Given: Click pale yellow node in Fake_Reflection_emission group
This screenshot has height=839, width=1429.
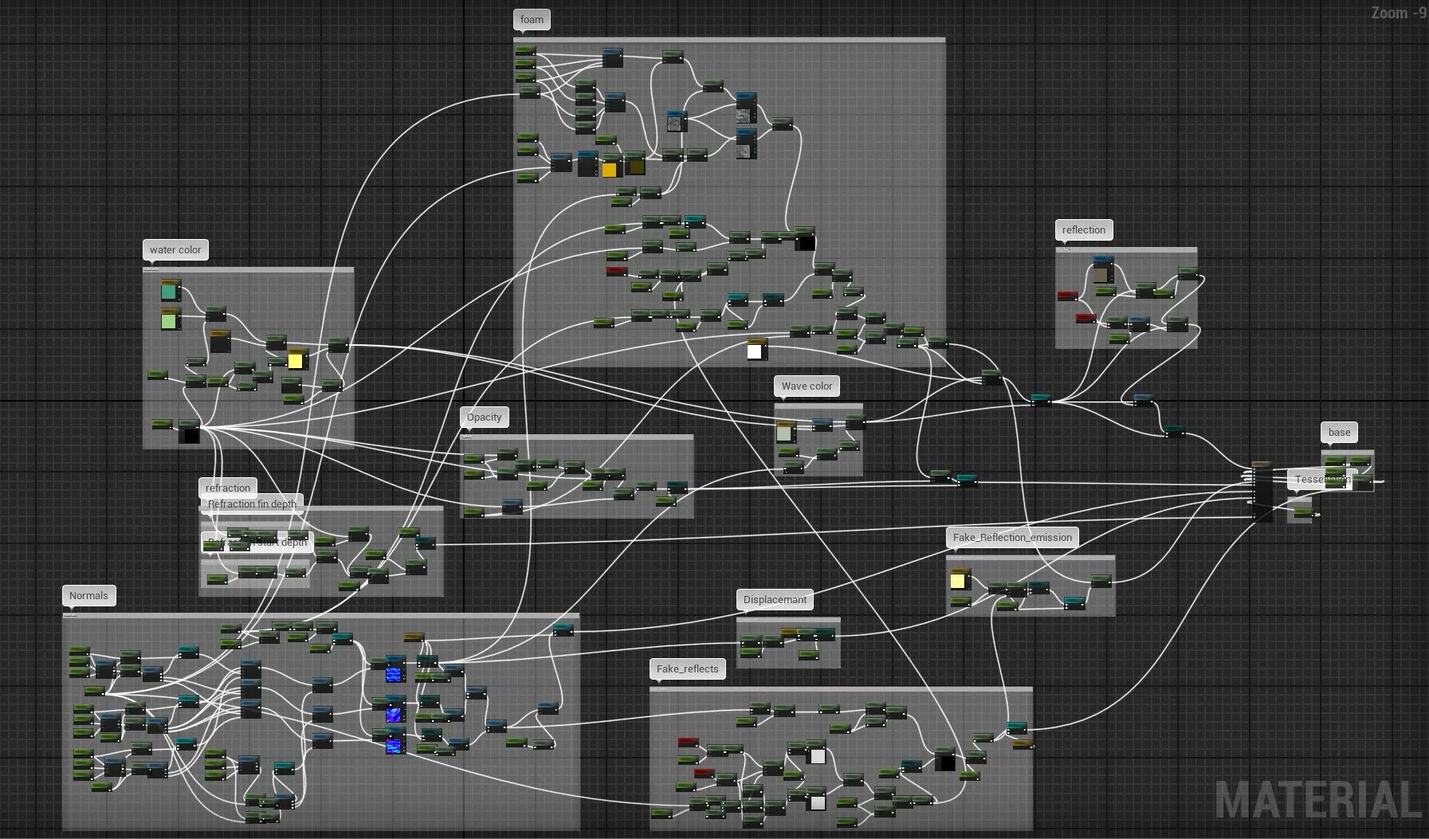Looking at the screenshot, I should click(x=960, y=579).
